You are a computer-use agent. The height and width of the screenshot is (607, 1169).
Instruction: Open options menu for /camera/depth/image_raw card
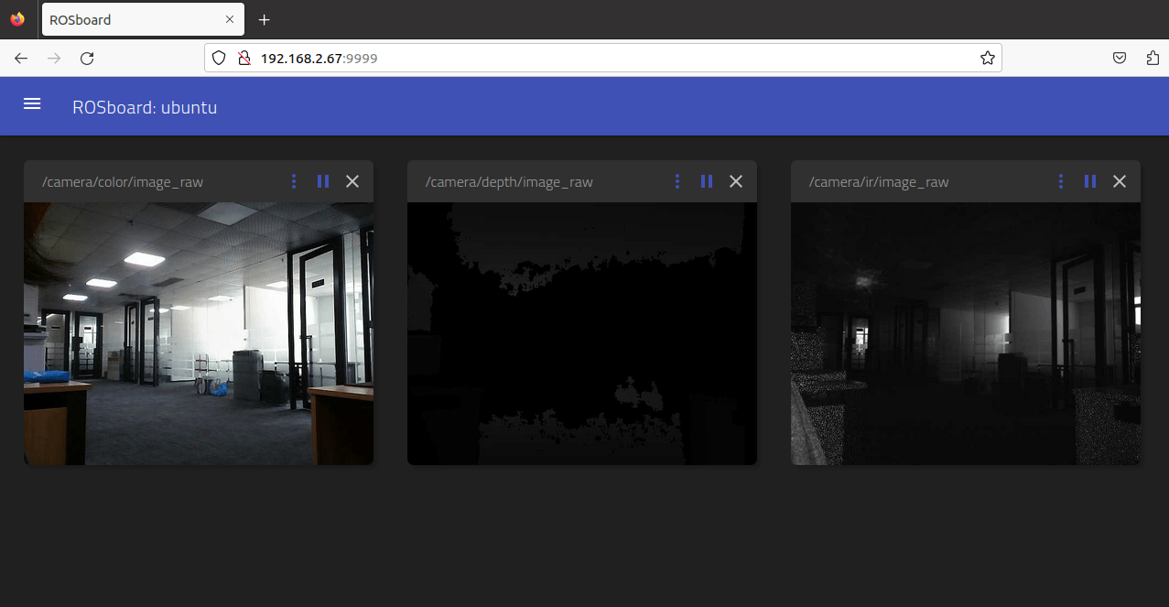(x=677, y=181)
